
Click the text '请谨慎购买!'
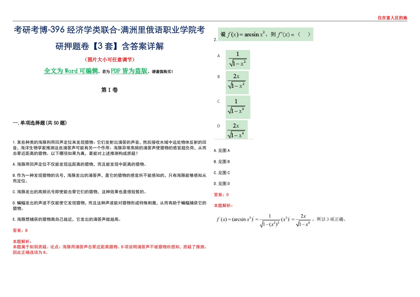162,71
